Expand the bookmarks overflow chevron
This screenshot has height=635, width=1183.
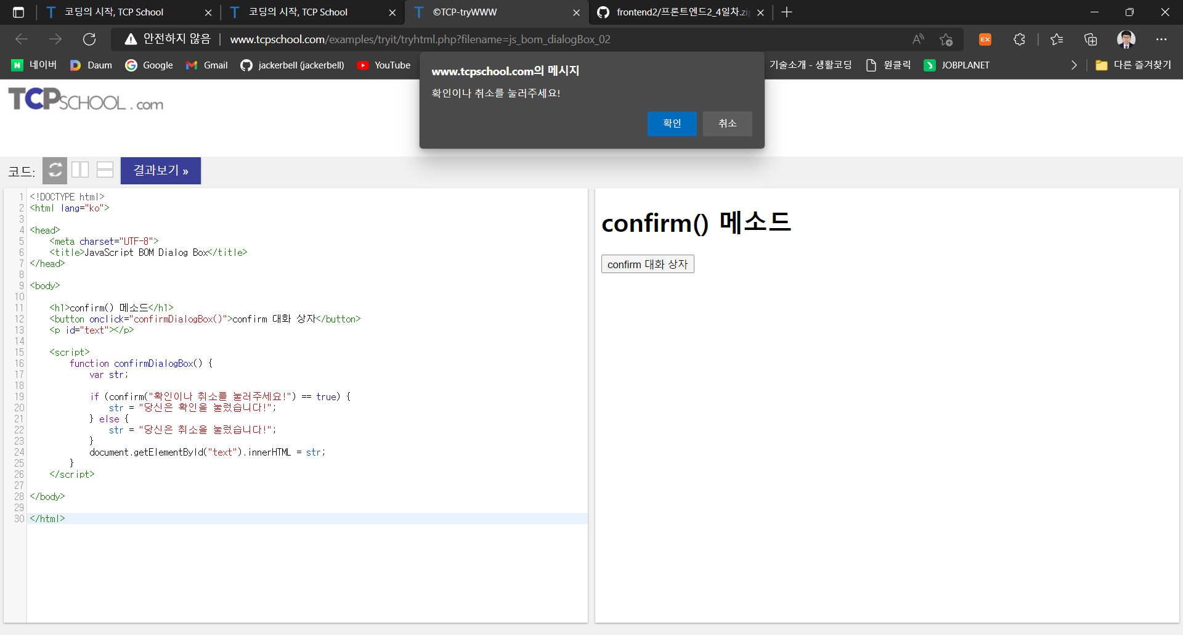click(1074, 65)
